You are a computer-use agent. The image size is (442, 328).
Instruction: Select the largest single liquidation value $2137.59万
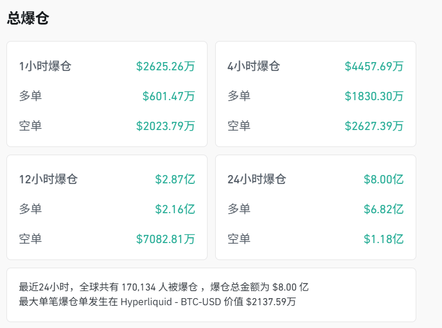(271, 302)
